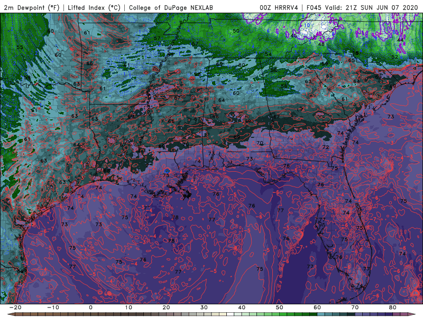Image resolution: width=423 pixels, height=317 pixels.
Task: Click the "F045 Valid: 21Z SUN JUN 07 2020" text
Action: tap(362, 7)
